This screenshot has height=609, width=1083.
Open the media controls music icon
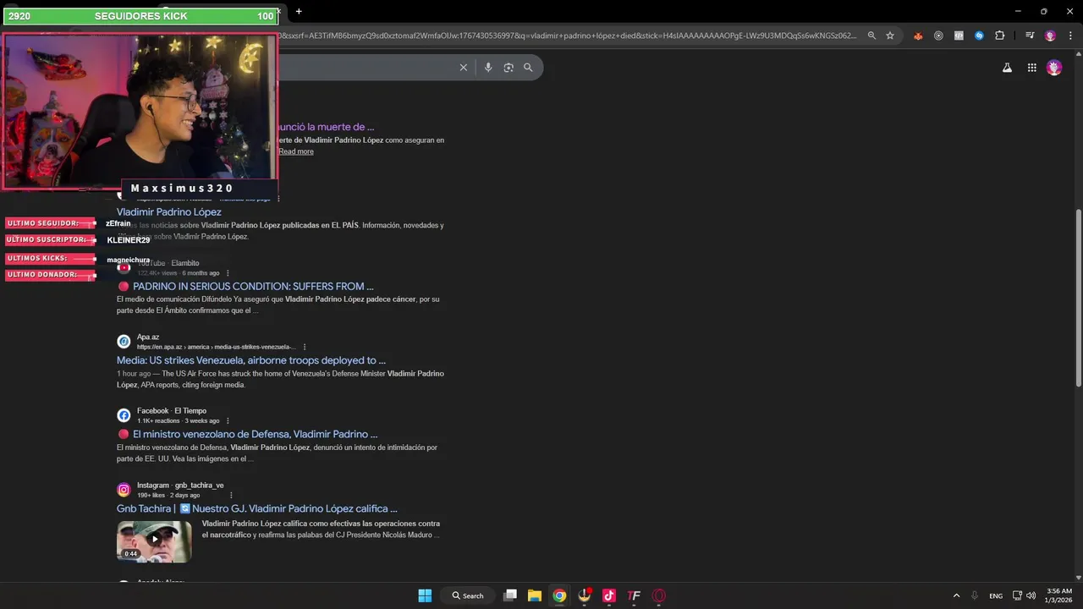tap(1030, 36)
